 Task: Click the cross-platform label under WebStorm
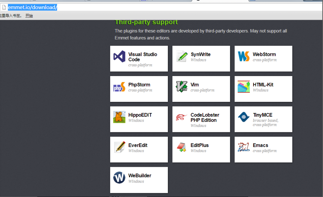(x=265, y=60)
